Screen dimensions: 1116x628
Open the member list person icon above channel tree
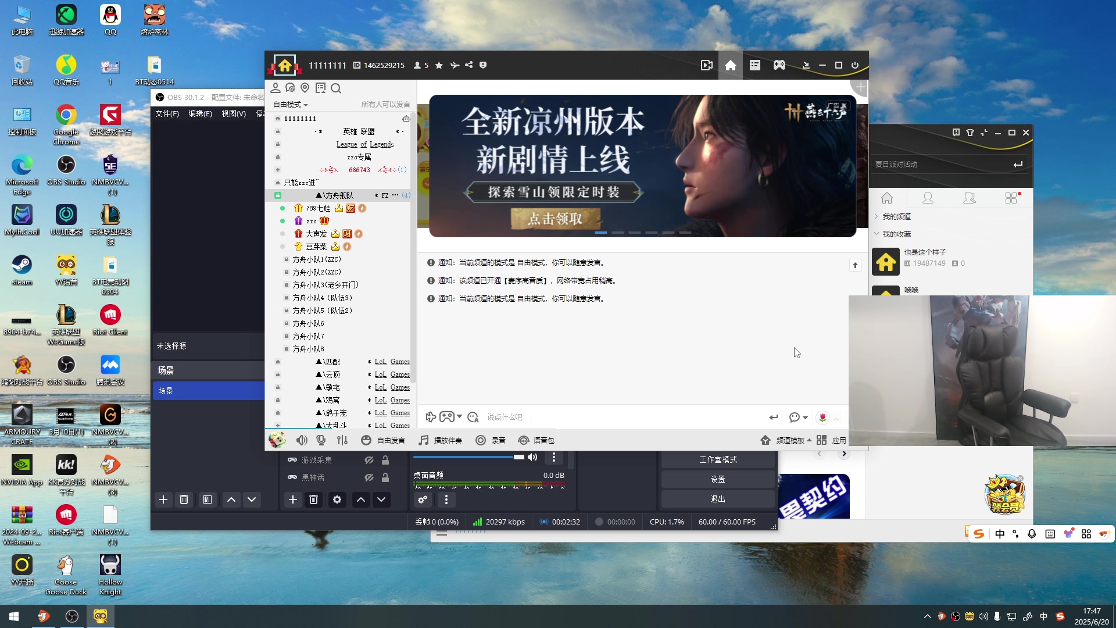[x=276, y=88]
